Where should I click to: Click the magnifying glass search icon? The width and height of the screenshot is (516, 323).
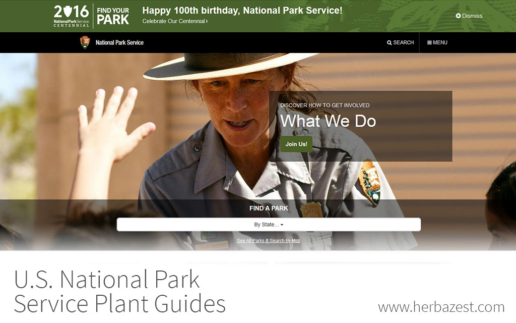click(x=390, y=43)
